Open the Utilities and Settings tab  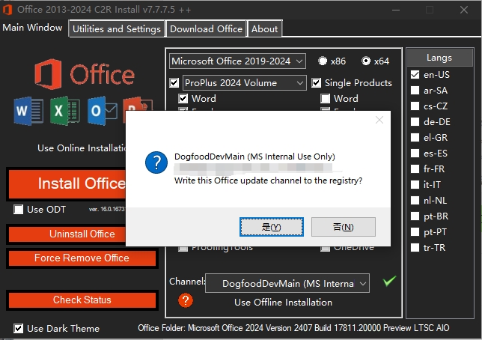[x=117, y=29]
